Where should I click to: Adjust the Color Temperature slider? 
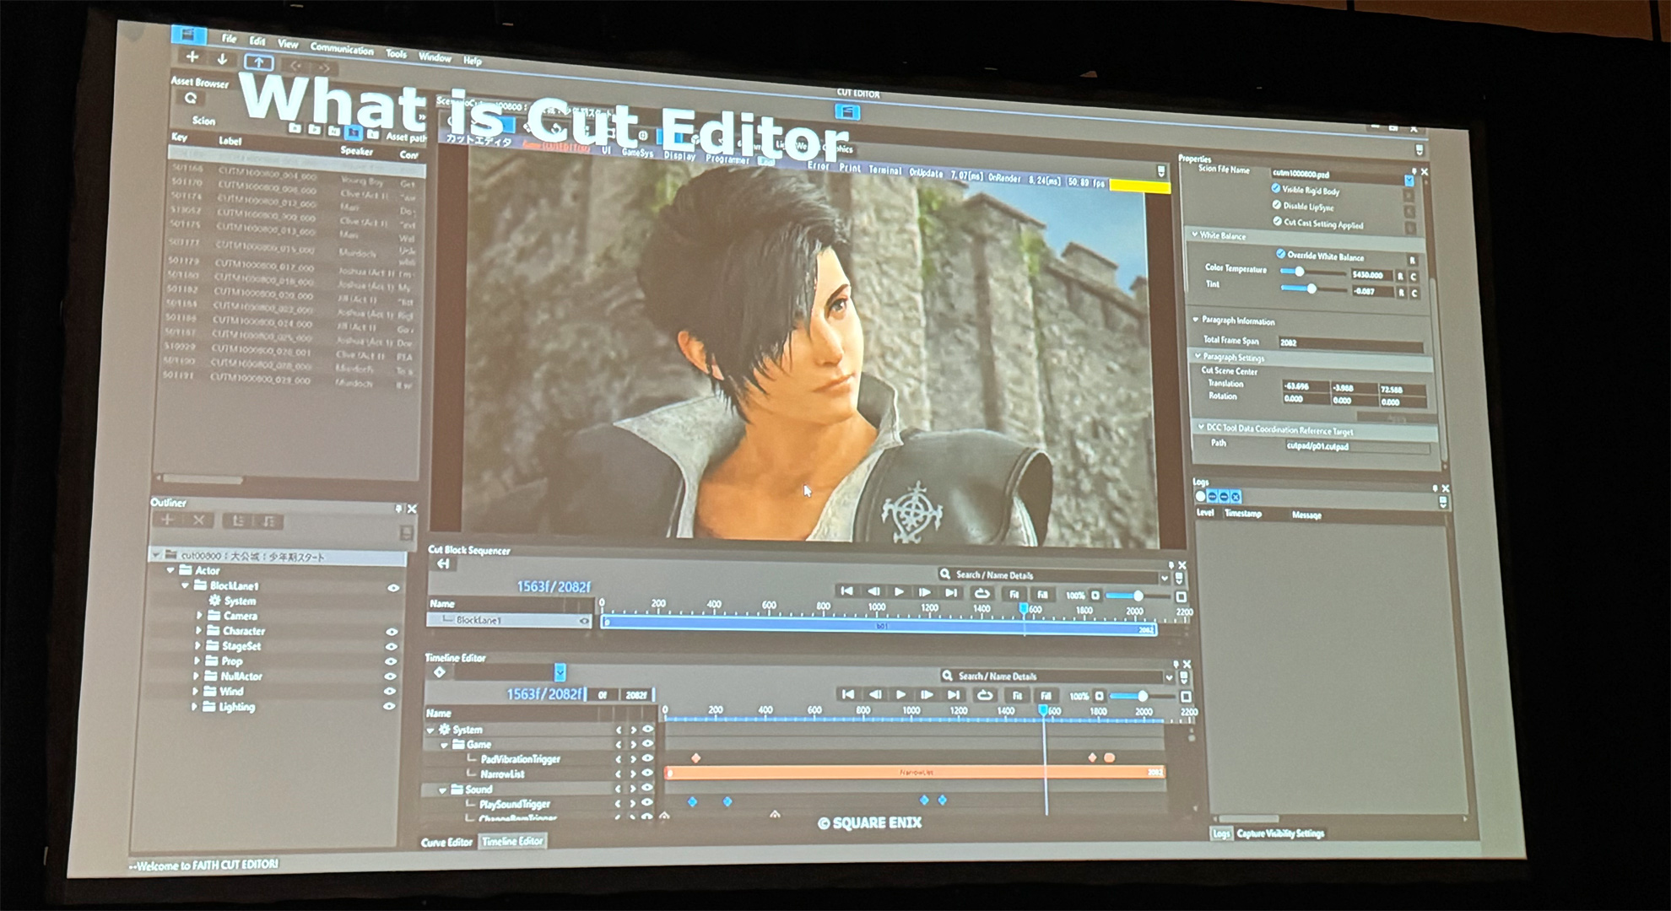pos(1300,272)
